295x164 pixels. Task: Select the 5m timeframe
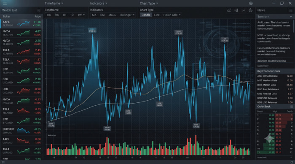pos(56,15)
